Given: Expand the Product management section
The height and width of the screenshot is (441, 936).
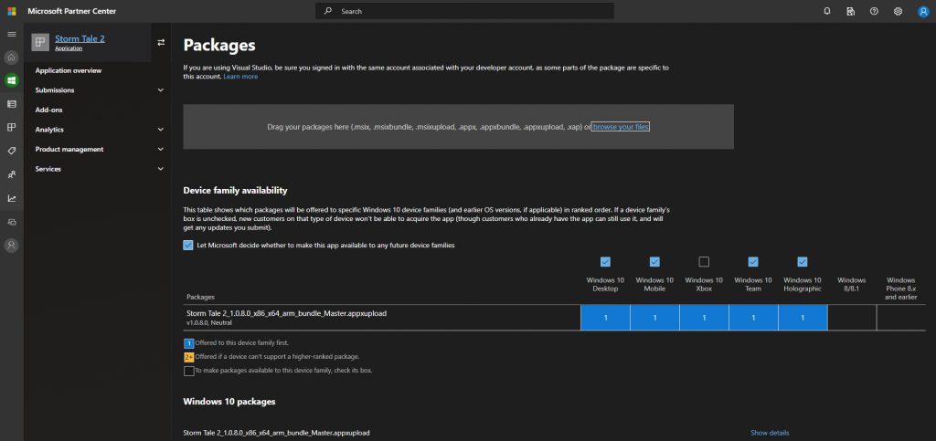Looking at the screenshot, I should (x=161, y=149).
